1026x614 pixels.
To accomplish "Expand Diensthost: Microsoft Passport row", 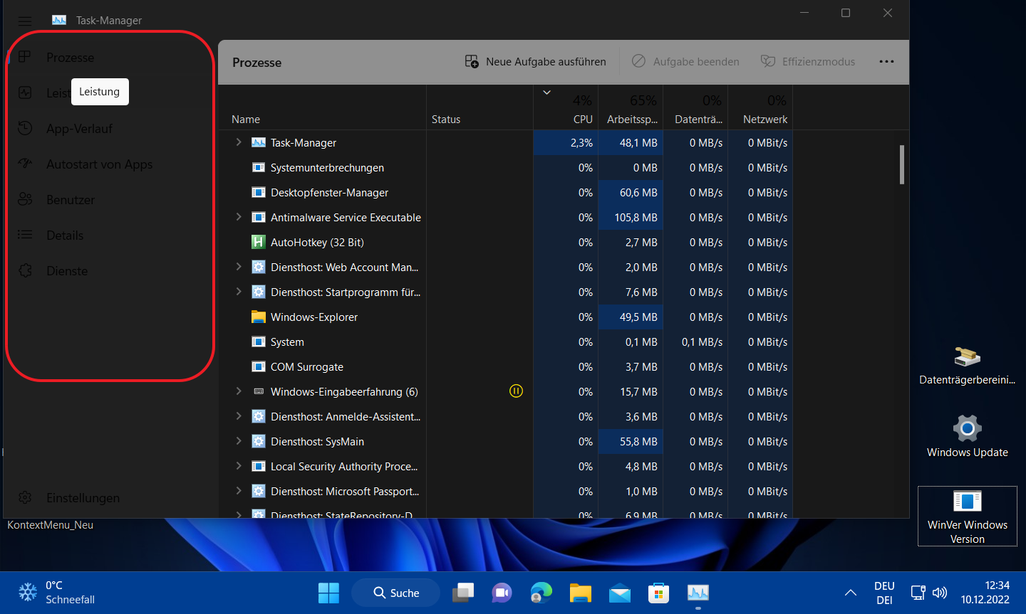I will tap(239, 491).
